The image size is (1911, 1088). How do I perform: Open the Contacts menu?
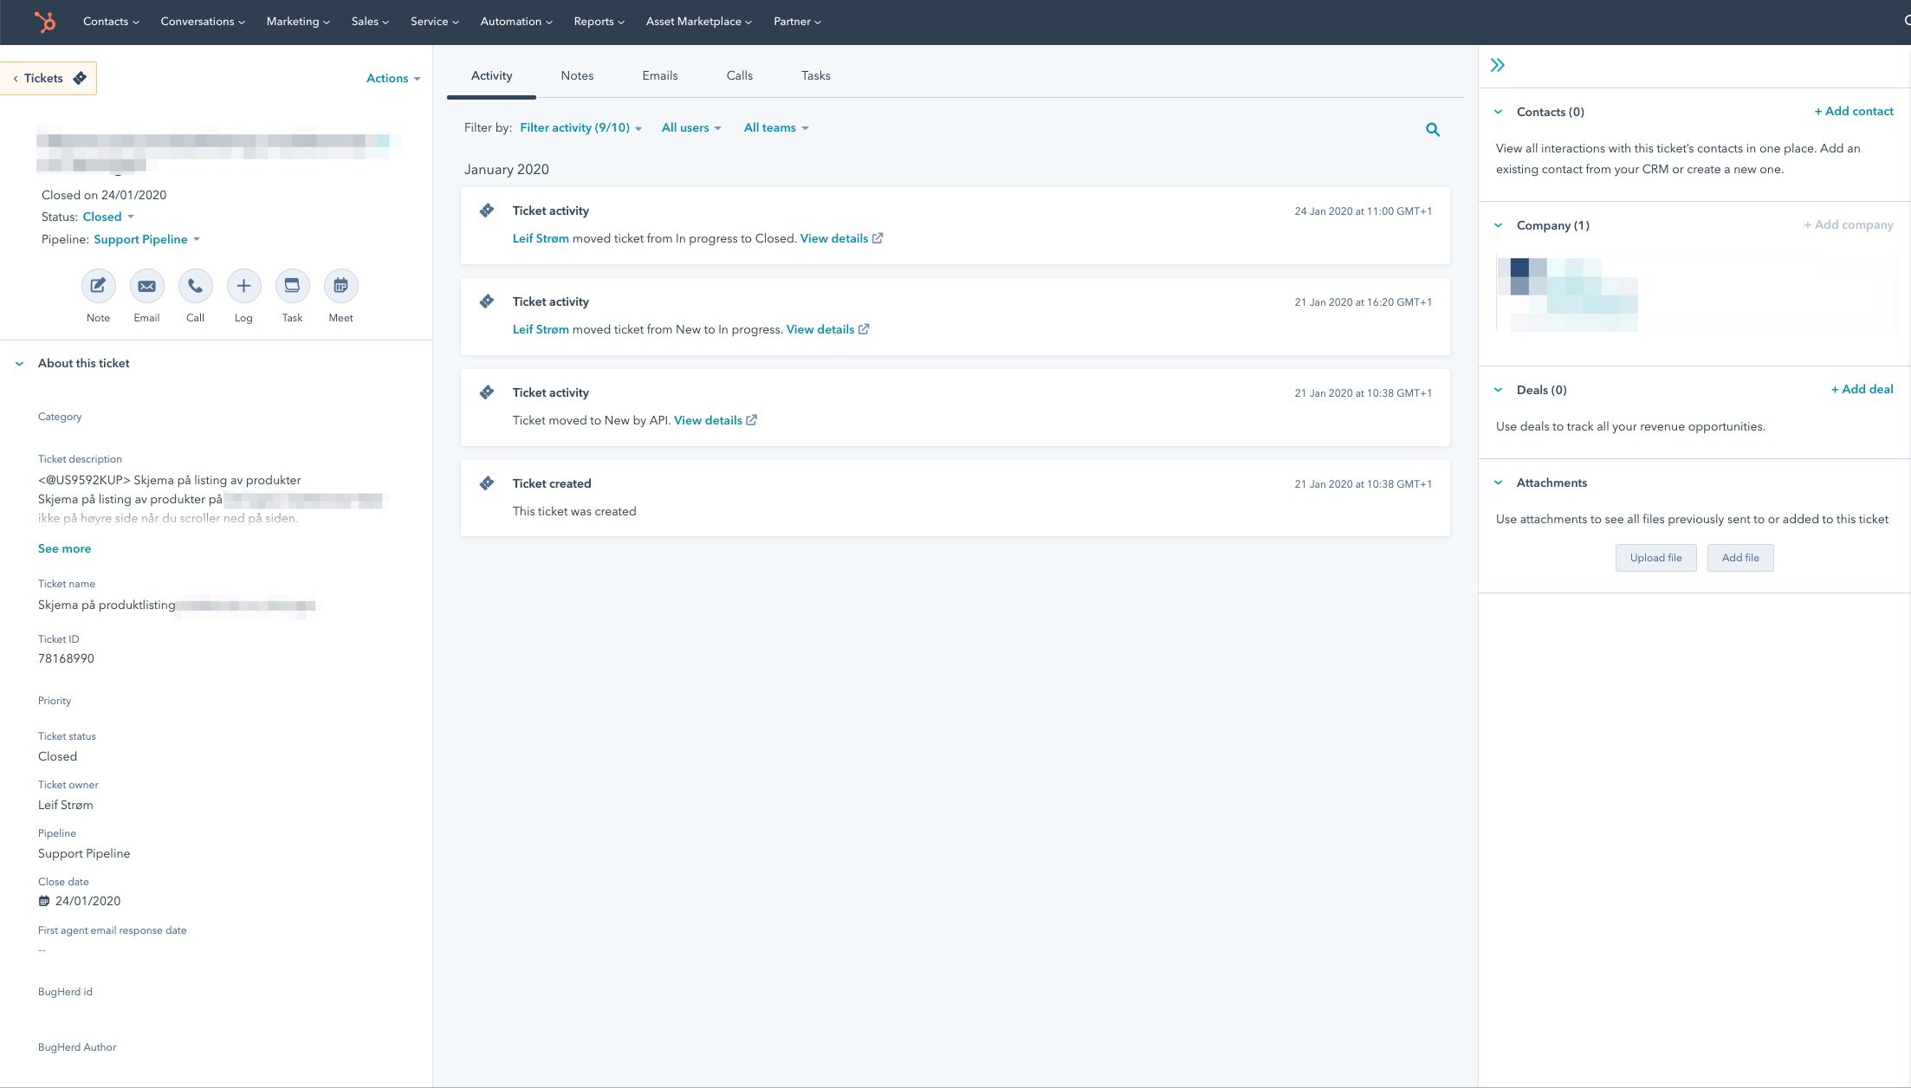[x=111, y=22]
